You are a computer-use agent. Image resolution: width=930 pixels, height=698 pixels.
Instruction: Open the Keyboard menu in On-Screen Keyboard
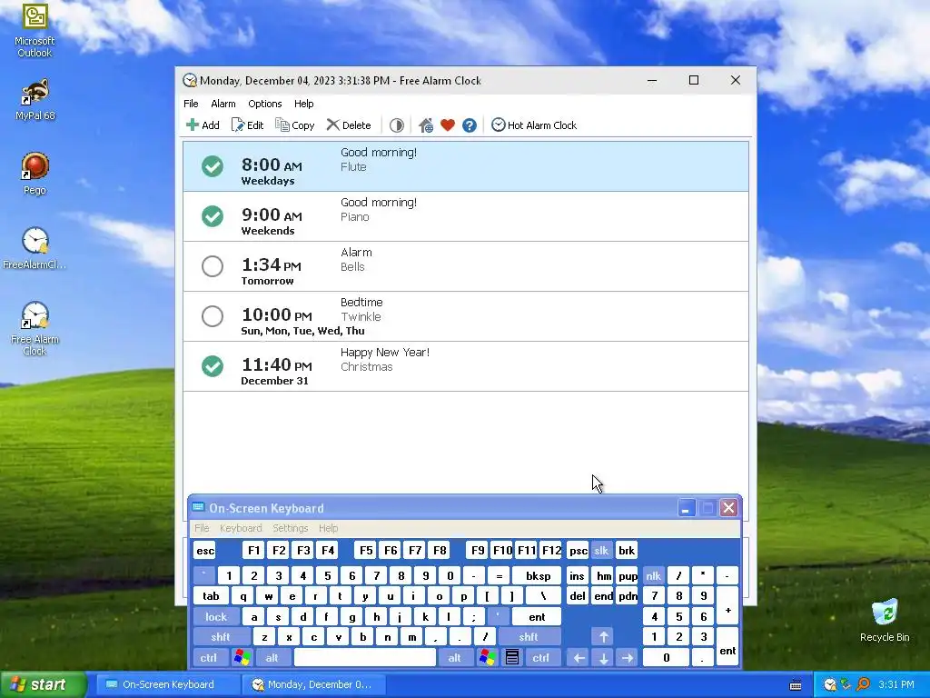pos(241,528)
